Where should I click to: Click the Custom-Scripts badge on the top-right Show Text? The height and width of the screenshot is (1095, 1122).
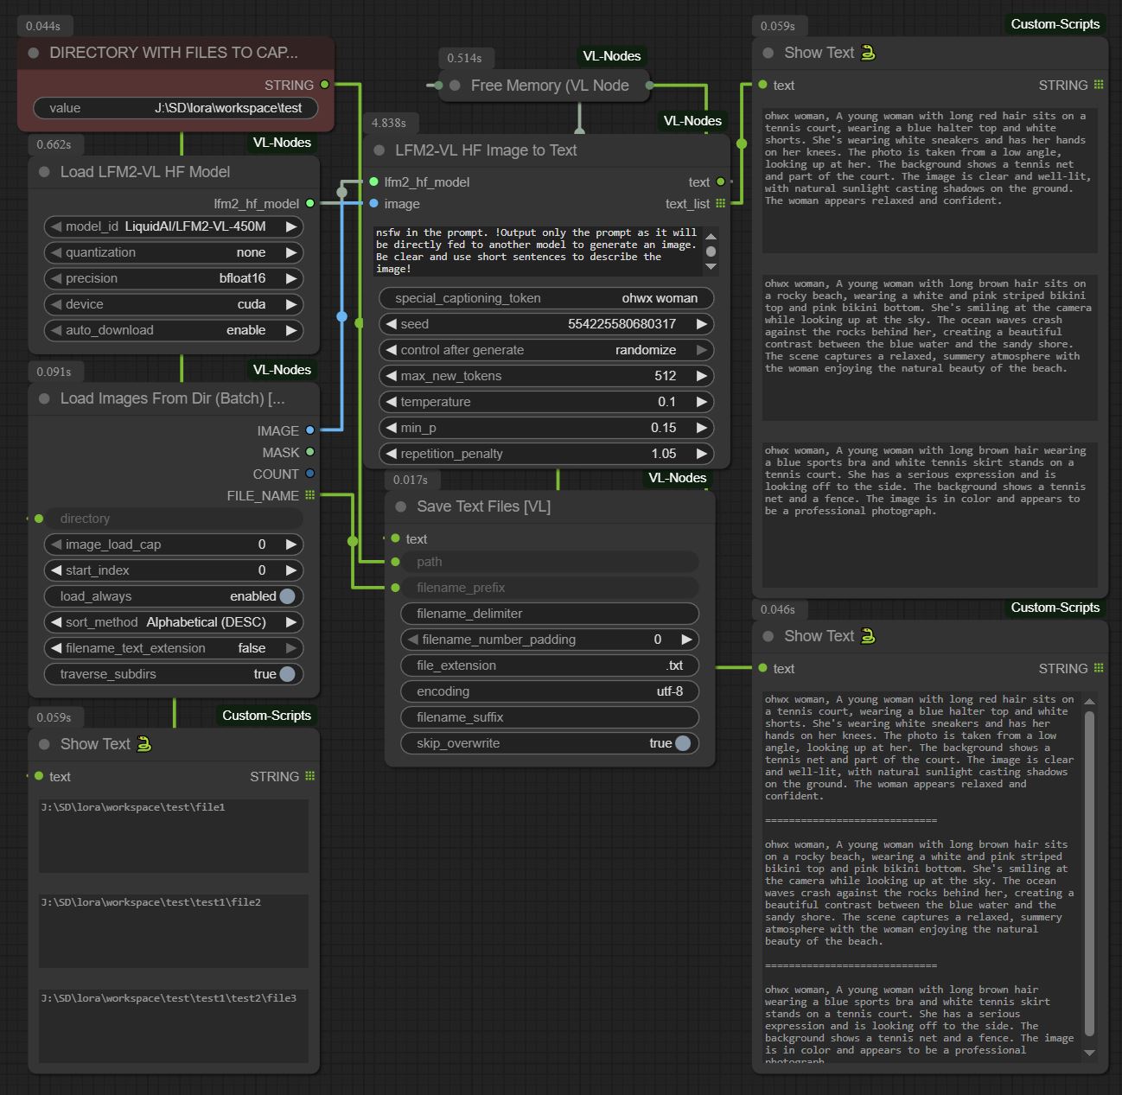[x=1055, y=24]
